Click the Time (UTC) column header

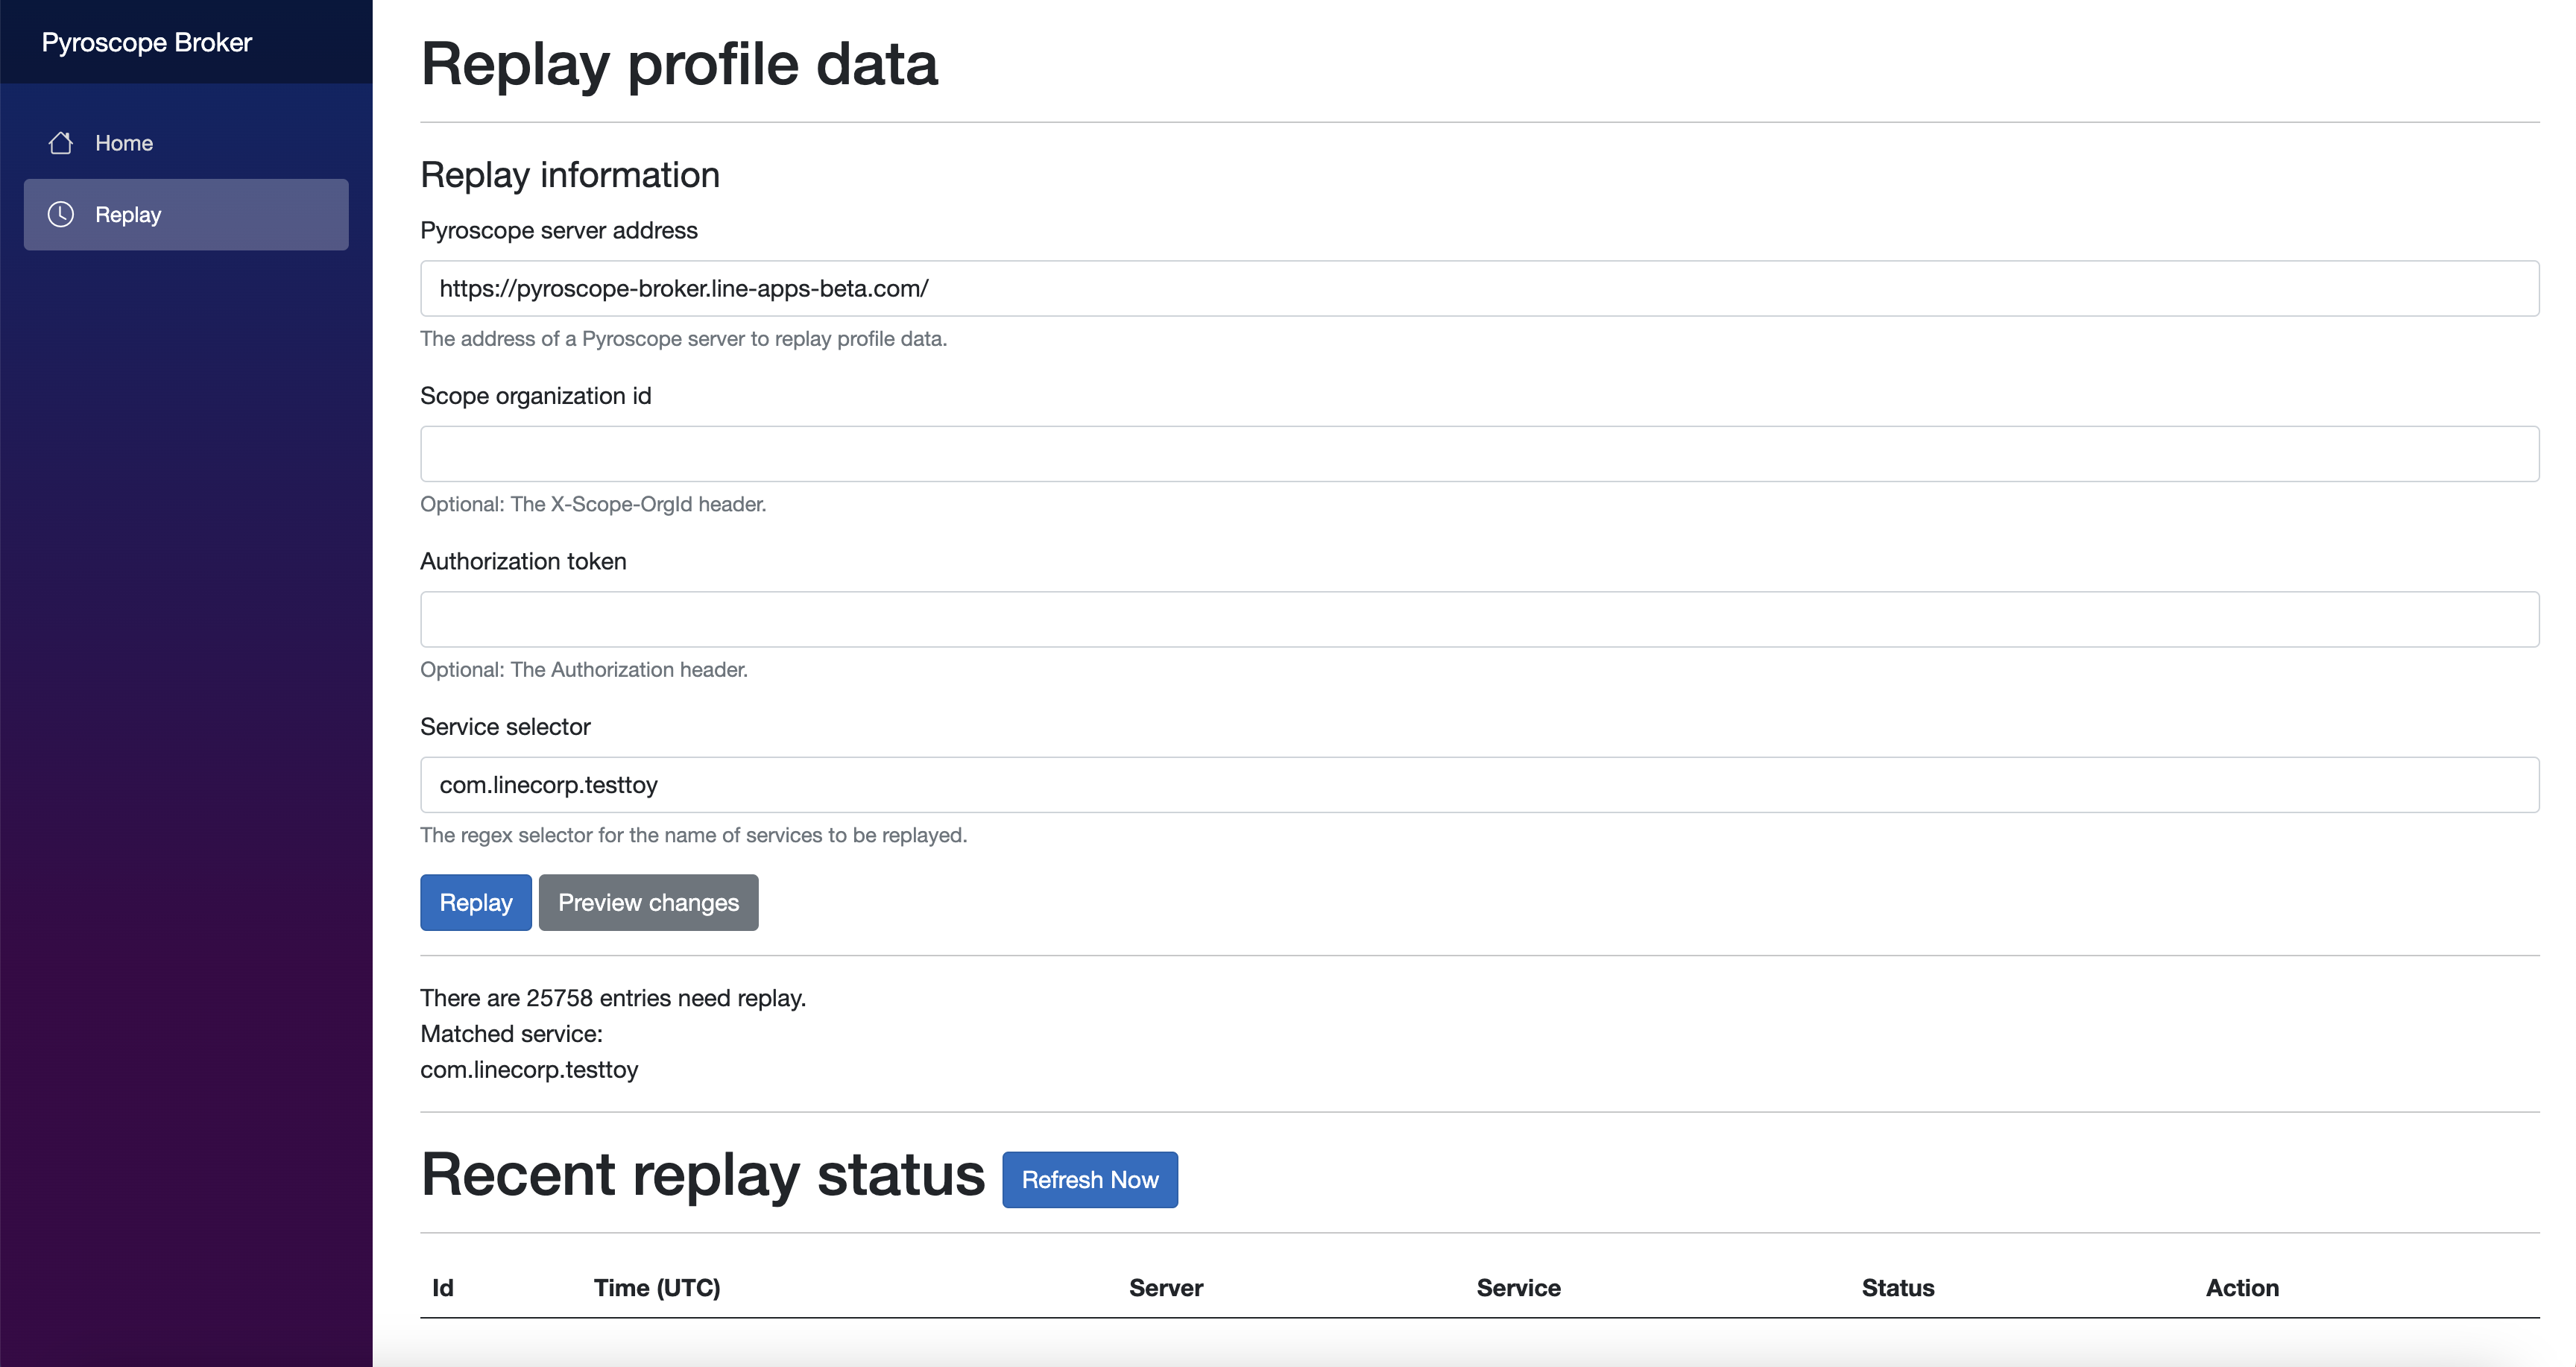pos(657,1288)
